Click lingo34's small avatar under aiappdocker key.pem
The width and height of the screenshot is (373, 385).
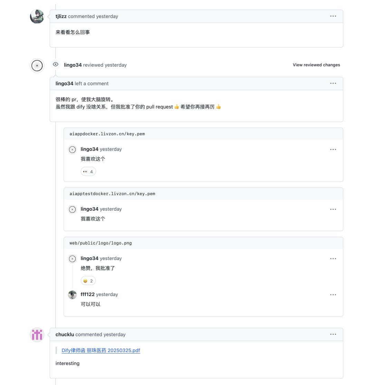point(72,149)
